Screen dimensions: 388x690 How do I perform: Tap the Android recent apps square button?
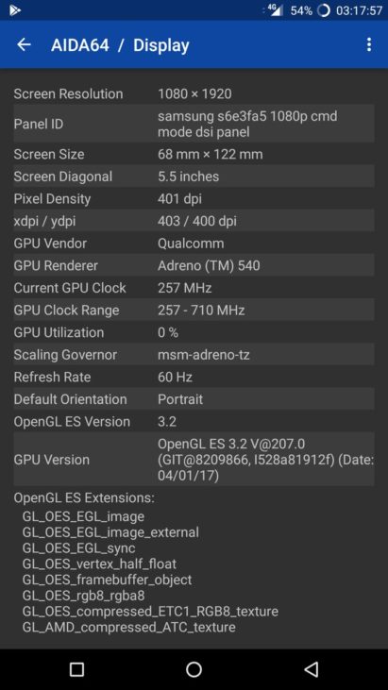tap(76, 669)
